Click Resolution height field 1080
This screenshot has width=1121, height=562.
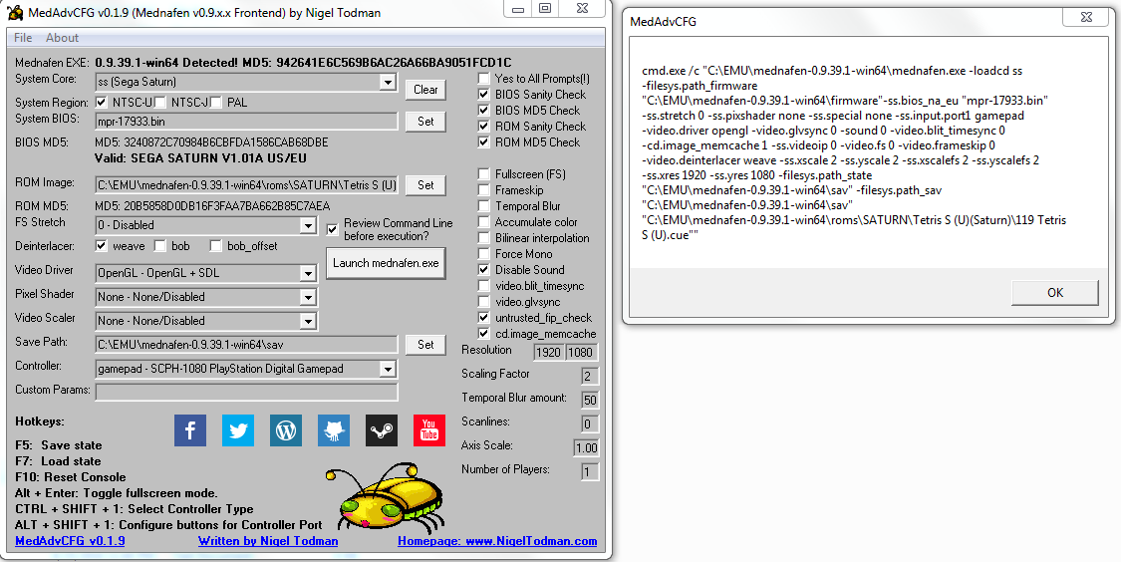point(581,353)
